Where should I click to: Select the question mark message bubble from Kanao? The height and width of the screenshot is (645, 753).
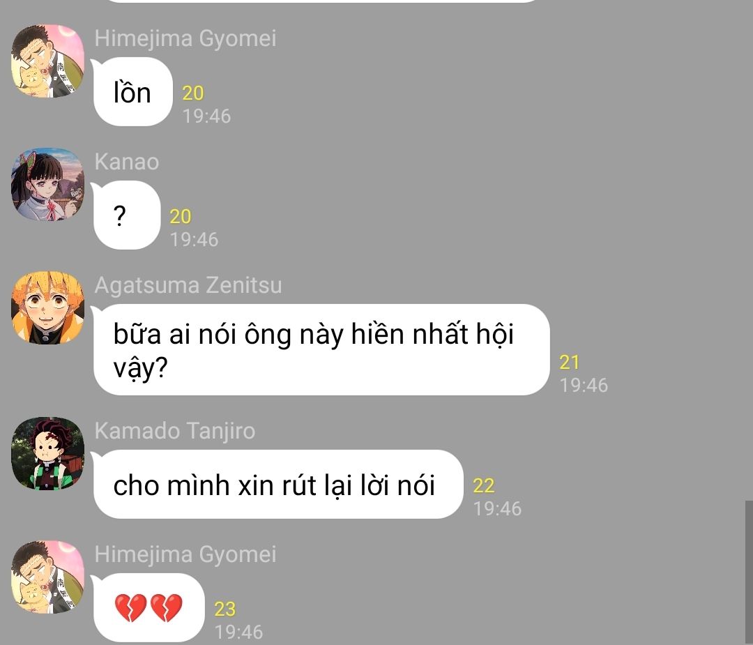coord(127,215)
